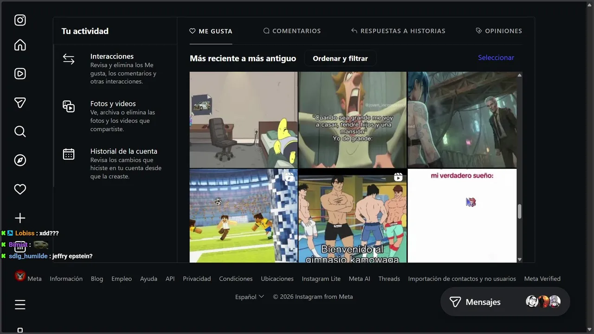This screenshot has width=594, height=334.
Task: Click the profile avatar next to Meta
Action: coord(20,276)
